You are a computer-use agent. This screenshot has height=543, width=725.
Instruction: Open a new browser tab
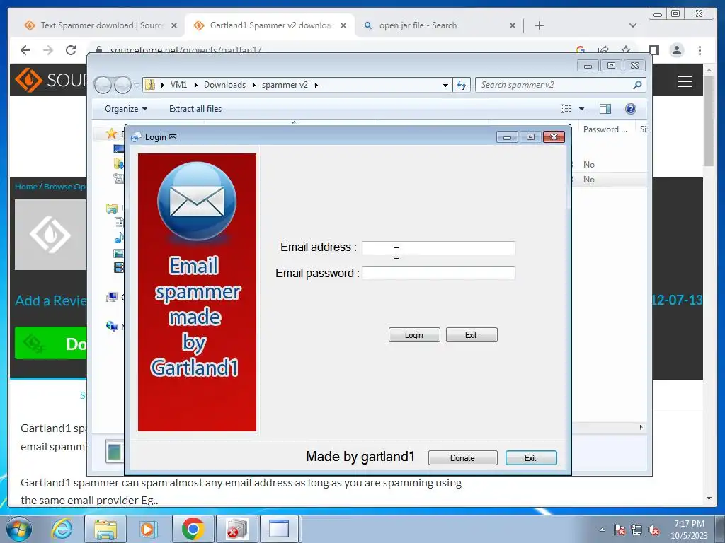pyautogui.click(x=539, y=25)
